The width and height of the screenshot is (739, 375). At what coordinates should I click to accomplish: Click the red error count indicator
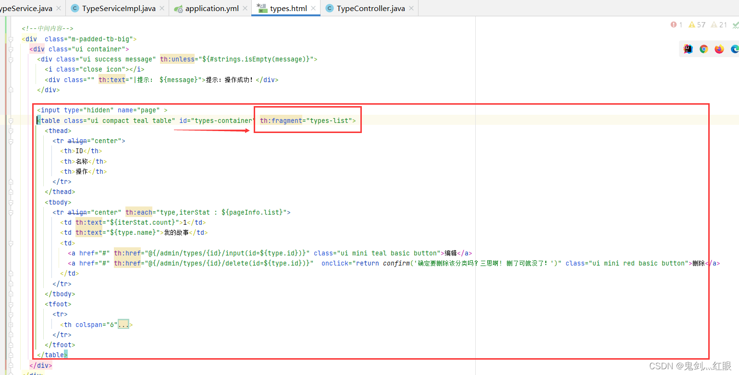(677, 24)
